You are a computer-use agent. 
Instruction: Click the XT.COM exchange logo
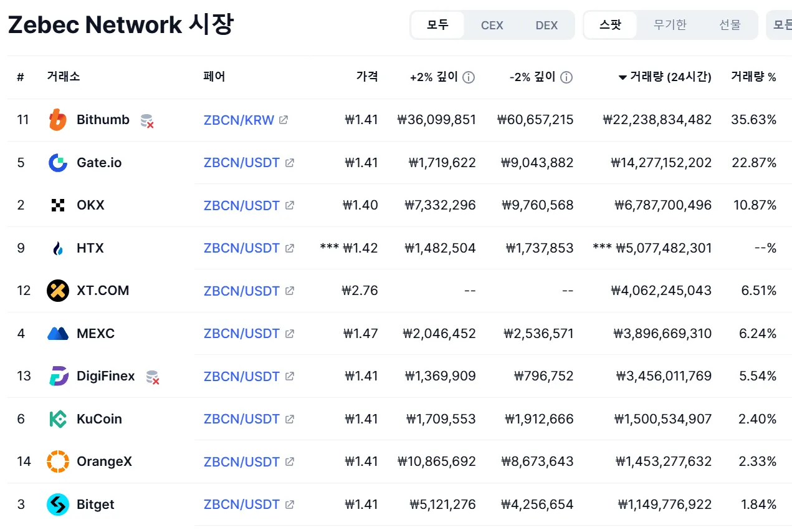pyautogui.click(x=58, y=291)
